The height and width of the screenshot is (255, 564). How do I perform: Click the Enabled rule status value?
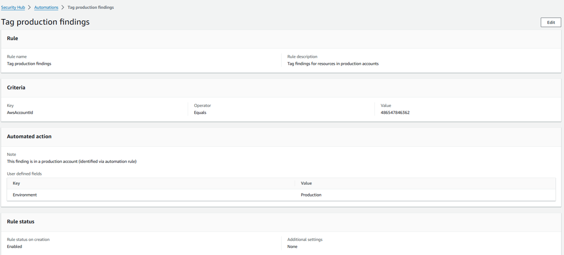[15, 247]
